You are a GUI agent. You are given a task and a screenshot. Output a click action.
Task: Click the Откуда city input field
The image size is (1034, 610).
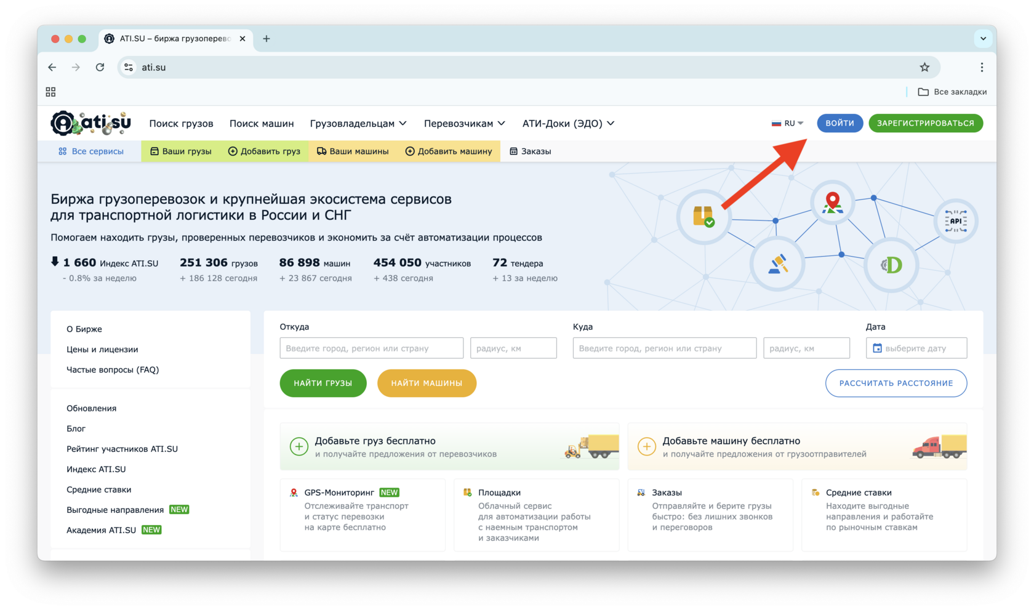tap(371, 348)
